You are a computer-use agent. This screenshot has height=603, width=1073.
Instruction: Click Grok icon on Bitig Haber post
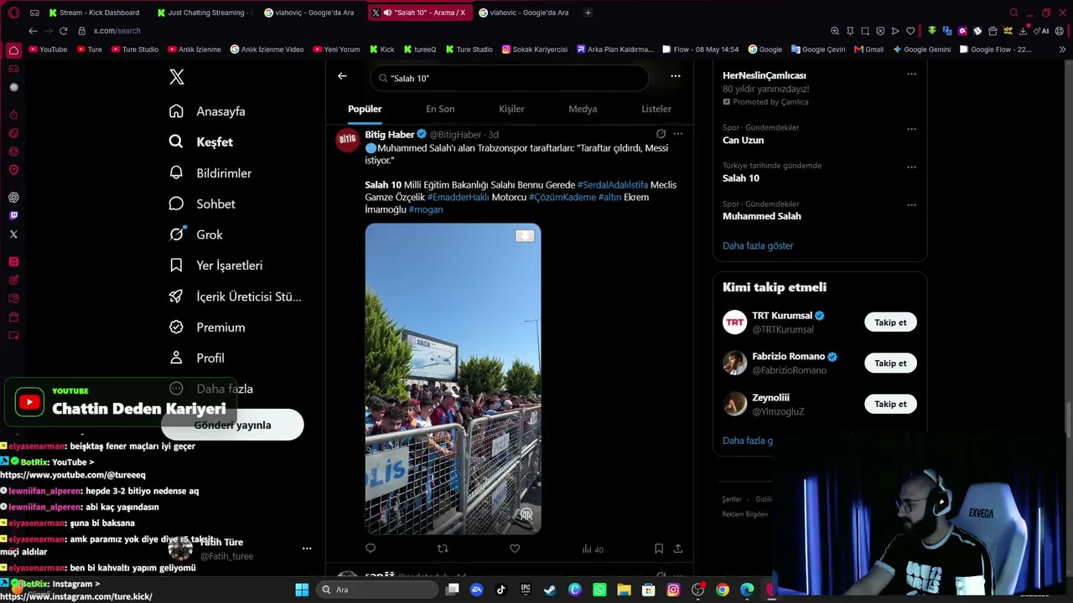661,133
